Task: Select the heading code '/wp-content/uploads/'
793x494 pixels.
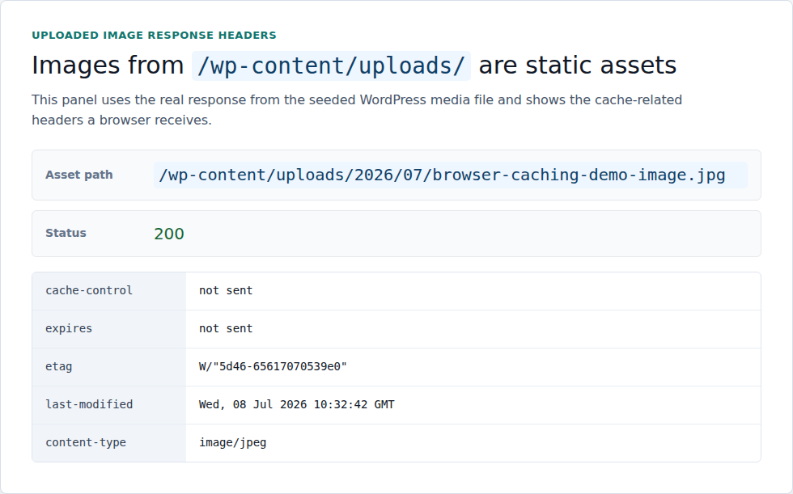Action: pos(331,65)
